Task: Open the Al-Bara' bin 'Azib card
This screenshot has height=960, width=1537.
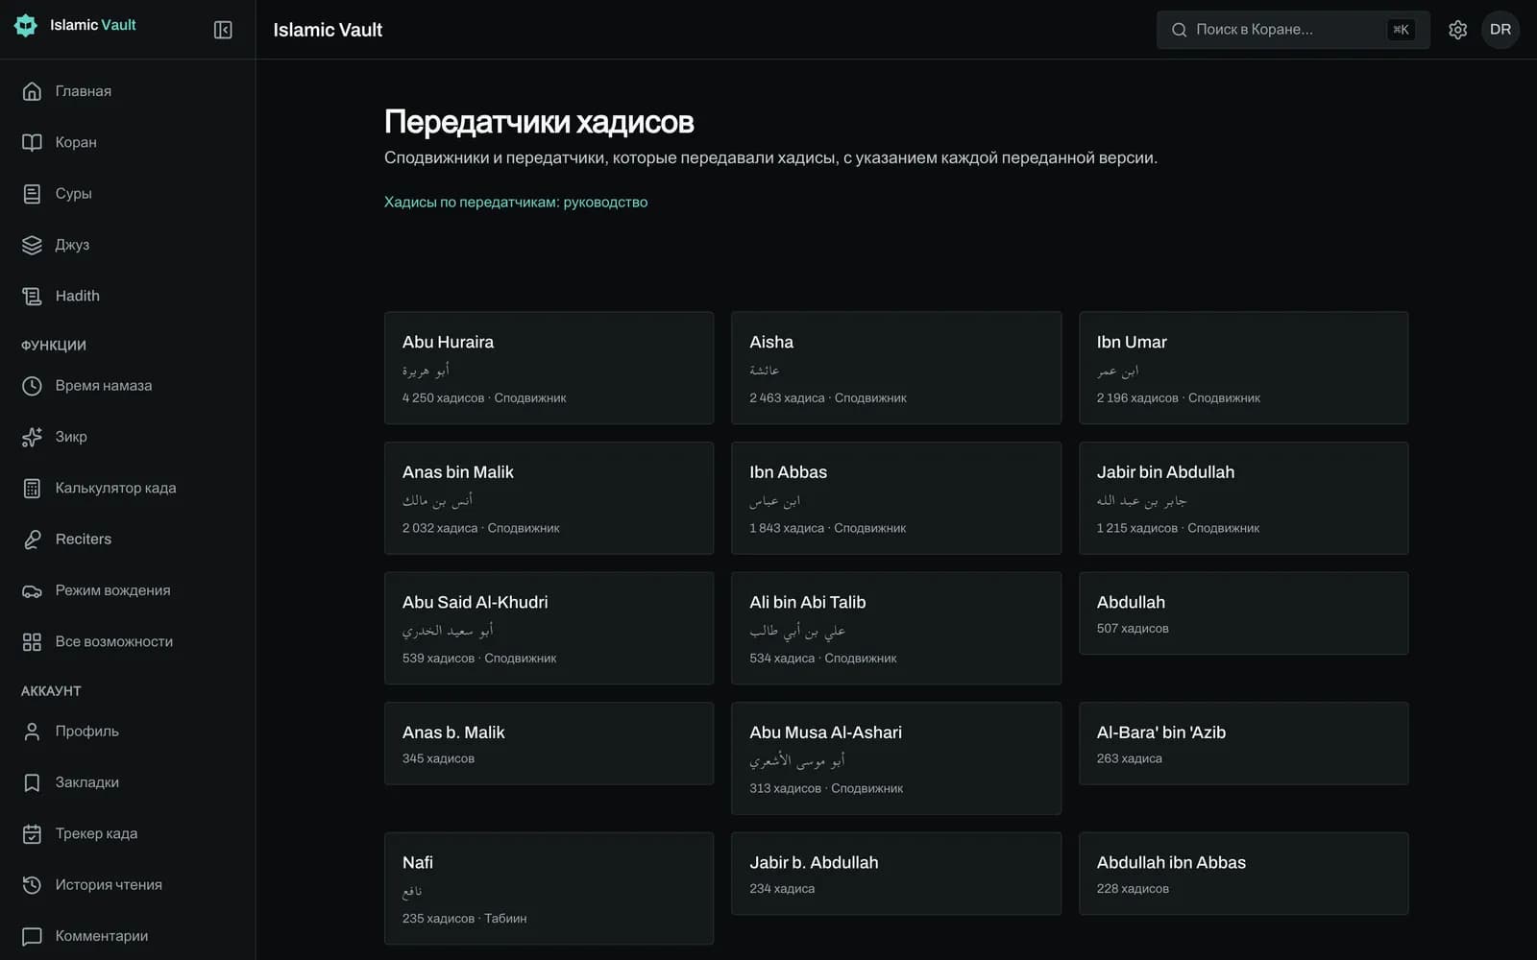Action: 1243,743
